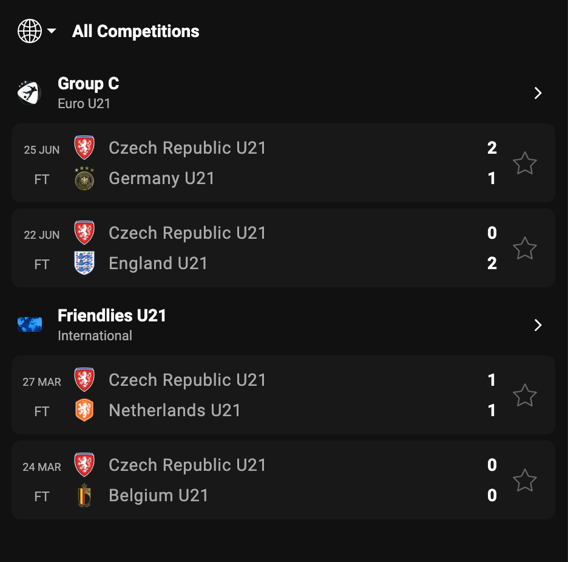This screenshot has height=562, width=568.
Task: Click the Netherlands U21 orange crest
Action: pyautogui.click(x=84, y=411)
